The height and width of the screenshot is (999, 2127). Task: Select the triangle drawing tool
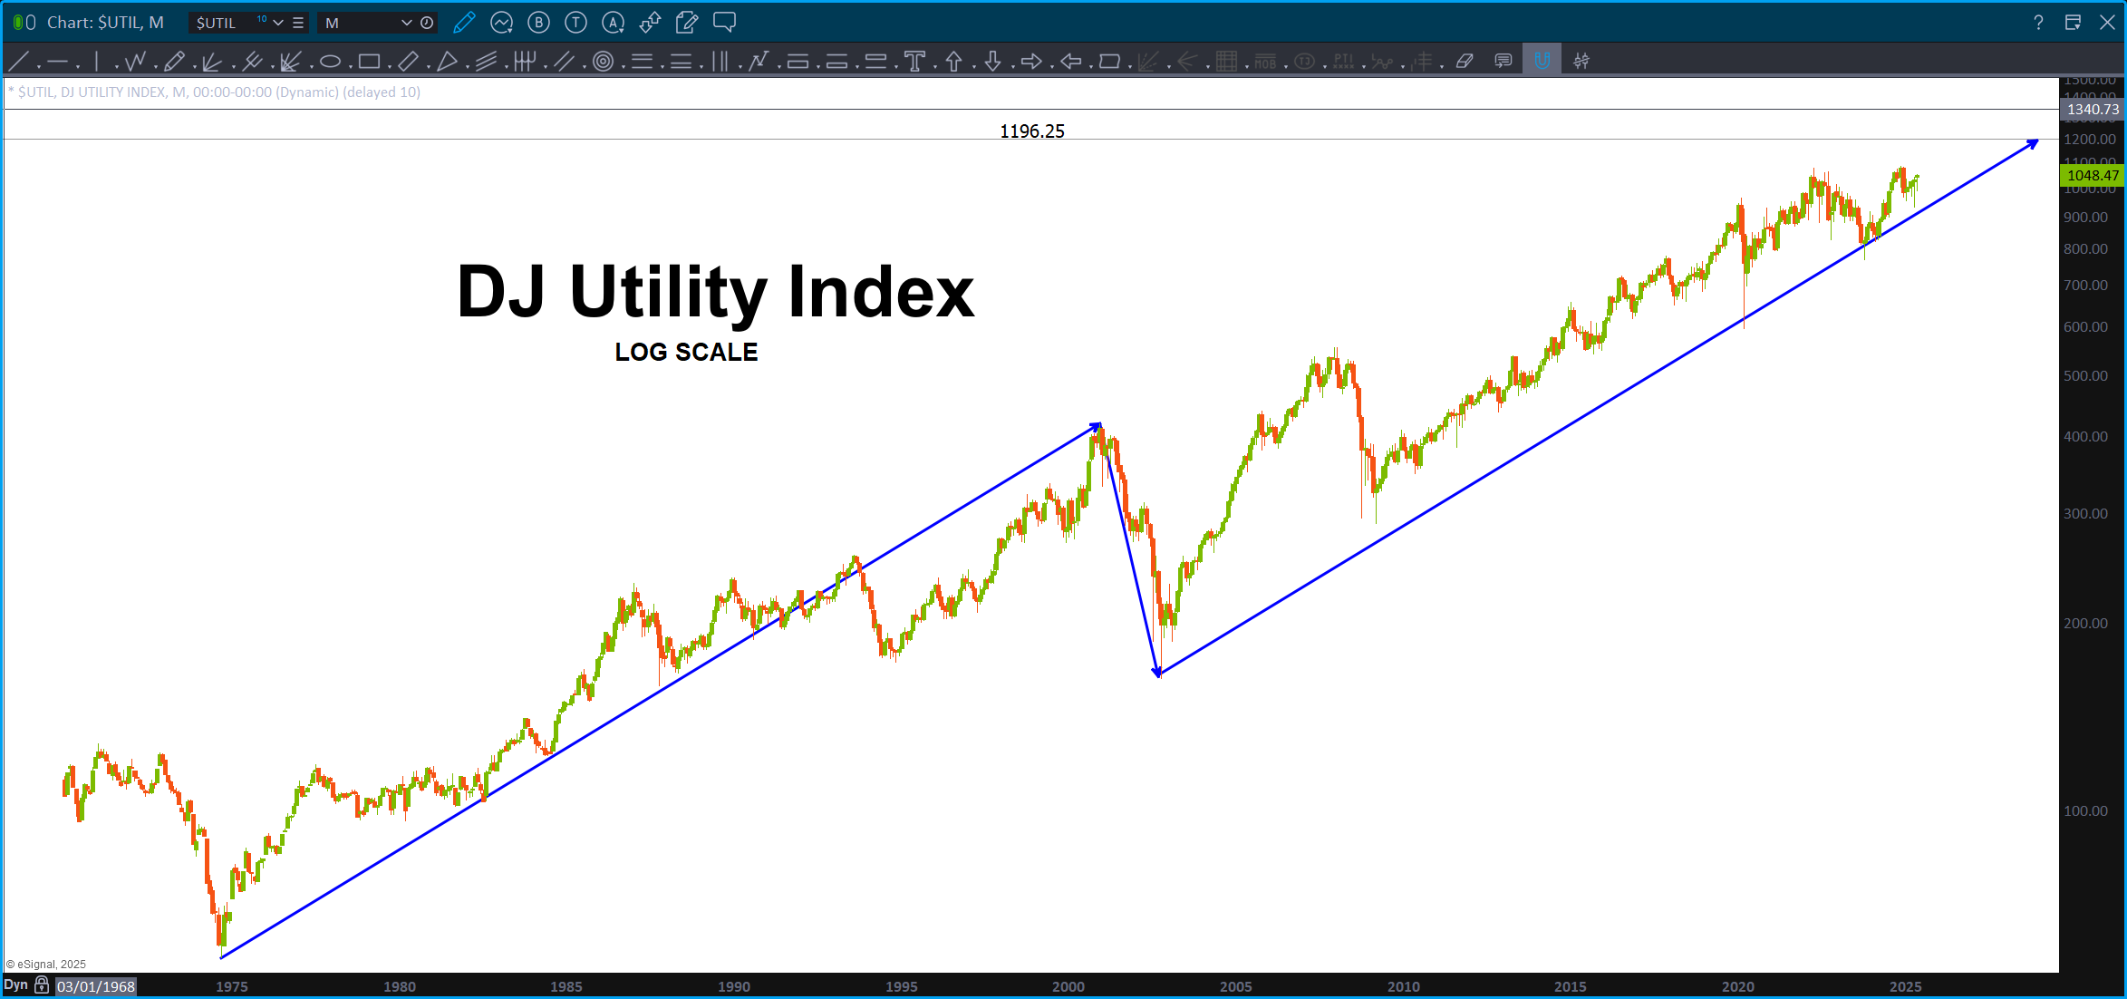pyautogui.click(x=447, y=62)
